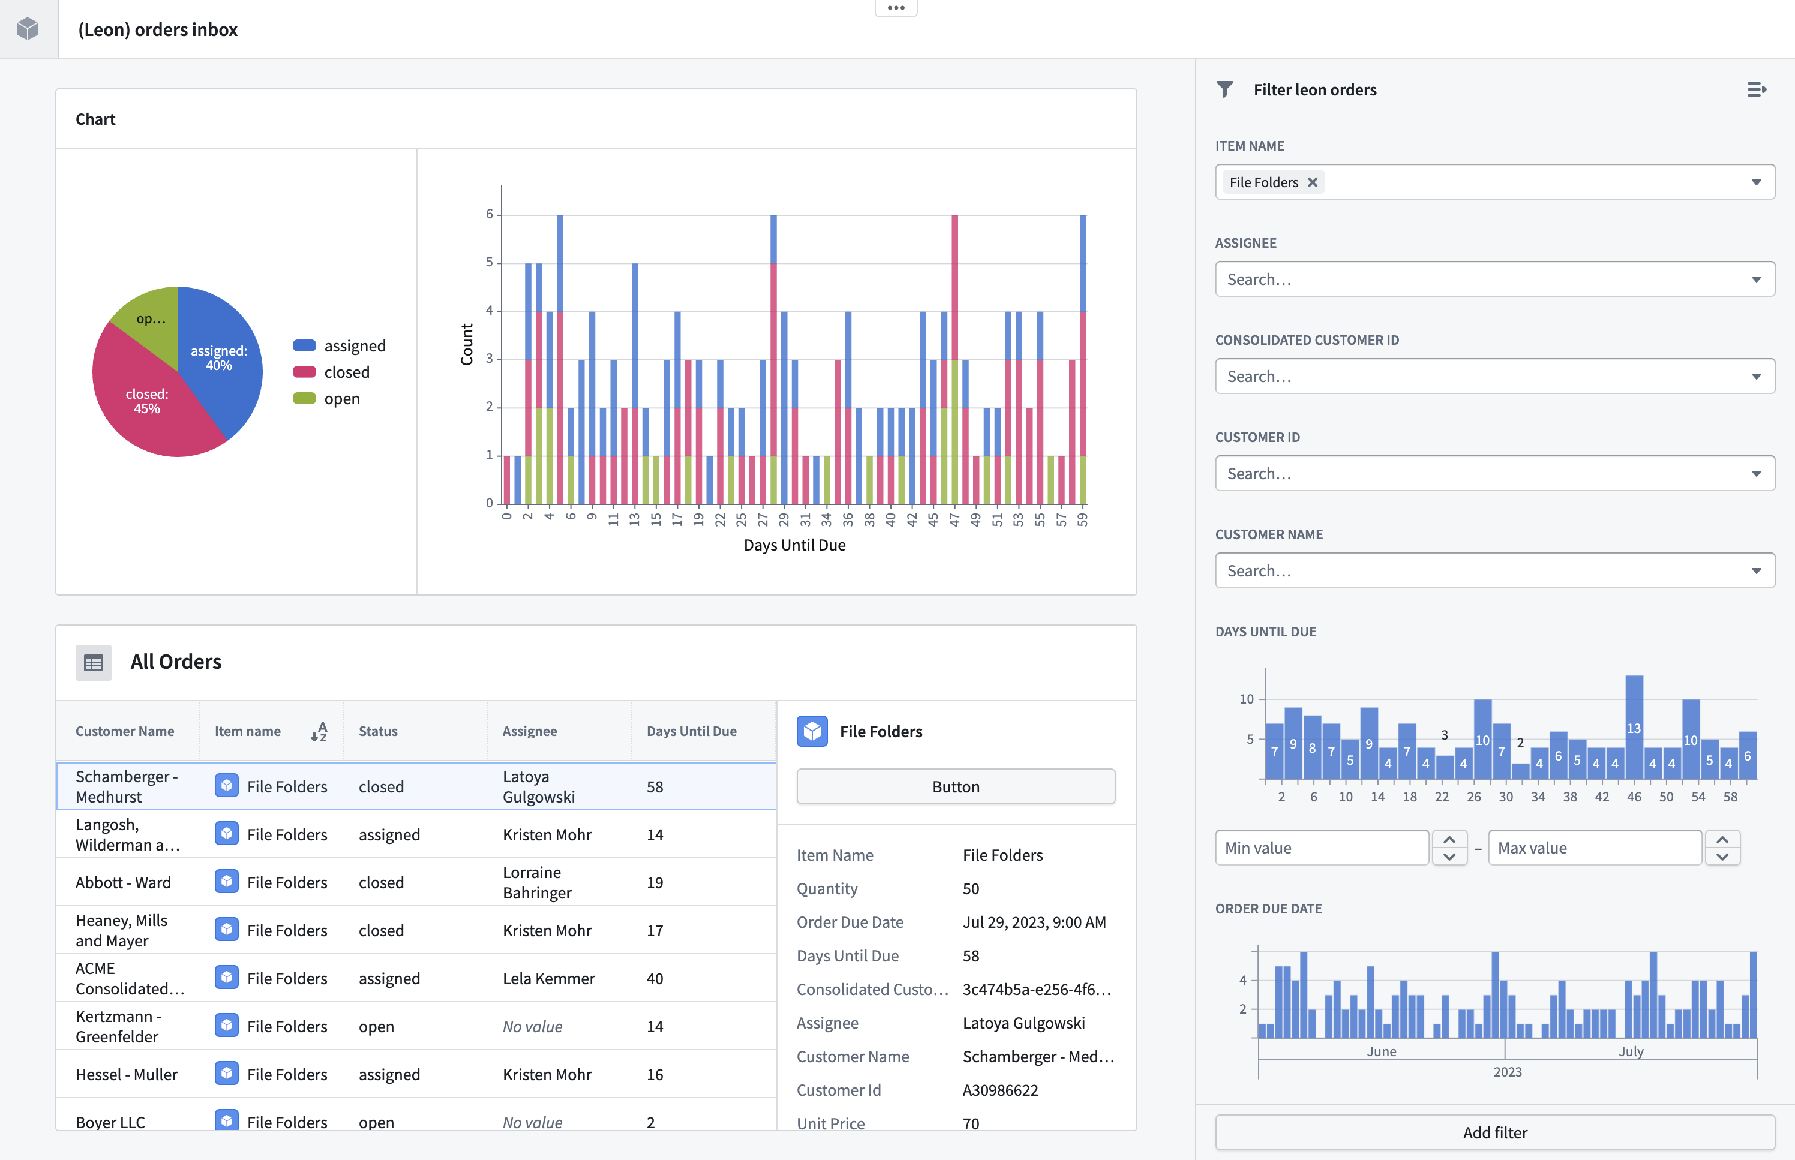Image resolution: width=1795 pixels, height=1160 pixels.
Task: Collapse filter panel via top-right menu icon
Action: click(x=1756, y=89)
